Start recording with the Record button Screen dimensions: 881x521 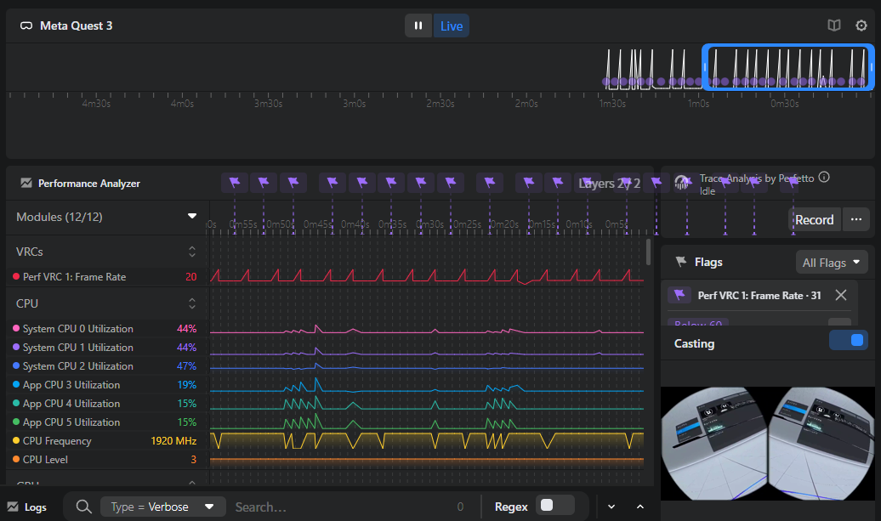814,219
